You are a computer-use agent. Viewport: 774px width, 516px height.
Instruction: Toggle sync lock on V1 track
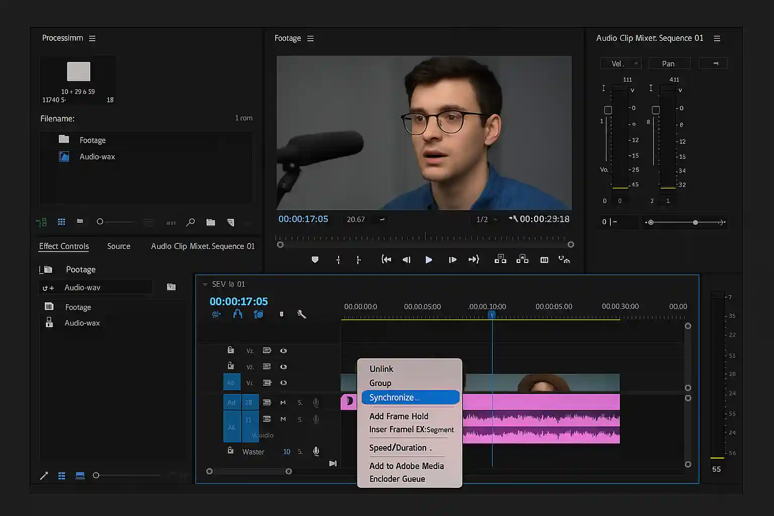pyautogui.click(x=267, y=383)
